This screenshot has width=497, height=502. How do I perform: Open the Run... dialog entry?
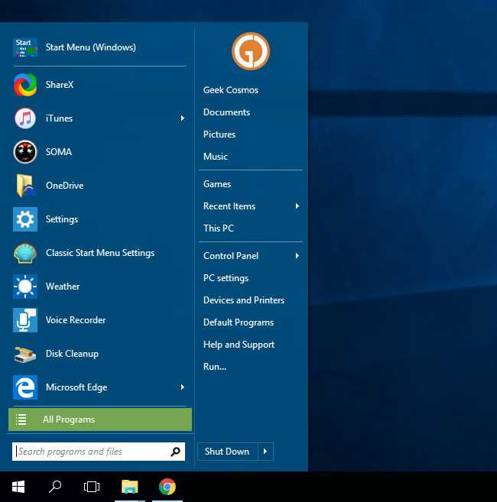(x=215, y=366)
